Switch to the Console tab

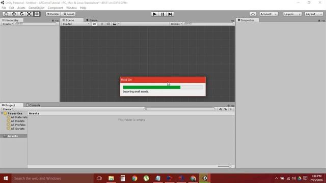[33, 105]
